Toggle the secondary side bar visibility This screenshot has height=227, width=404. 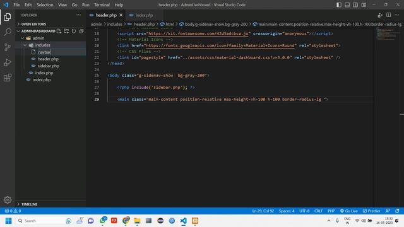[355, 4]
